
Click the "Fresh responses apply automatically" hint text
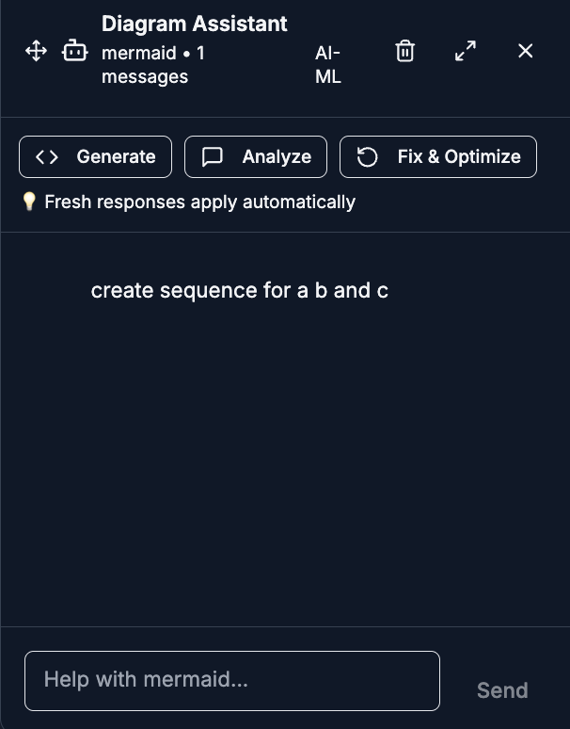click(199, 202)
